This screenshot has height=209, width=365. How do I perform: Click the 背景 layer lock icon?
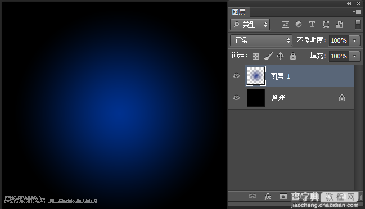coord(342,98)
